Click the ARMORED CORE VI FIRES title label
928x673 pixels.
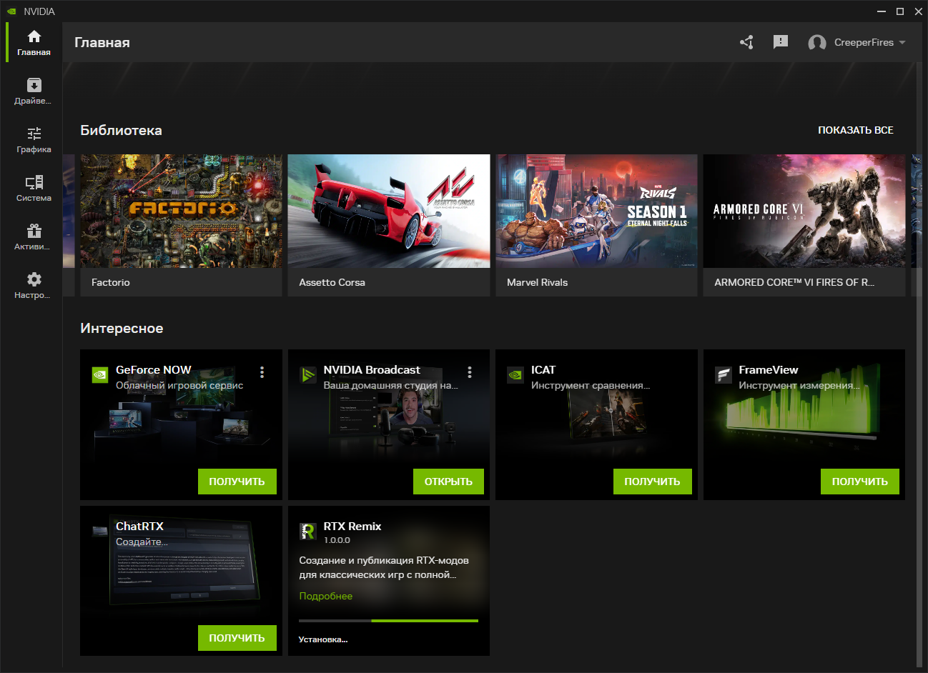pos(794,282)
